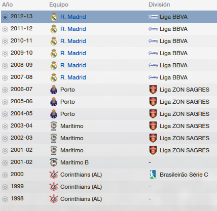The width and height of the screenshot is (217, 211).
Task: Click the Liga BBVA logo in 2011-12 row
Action: tap(153, 29)
